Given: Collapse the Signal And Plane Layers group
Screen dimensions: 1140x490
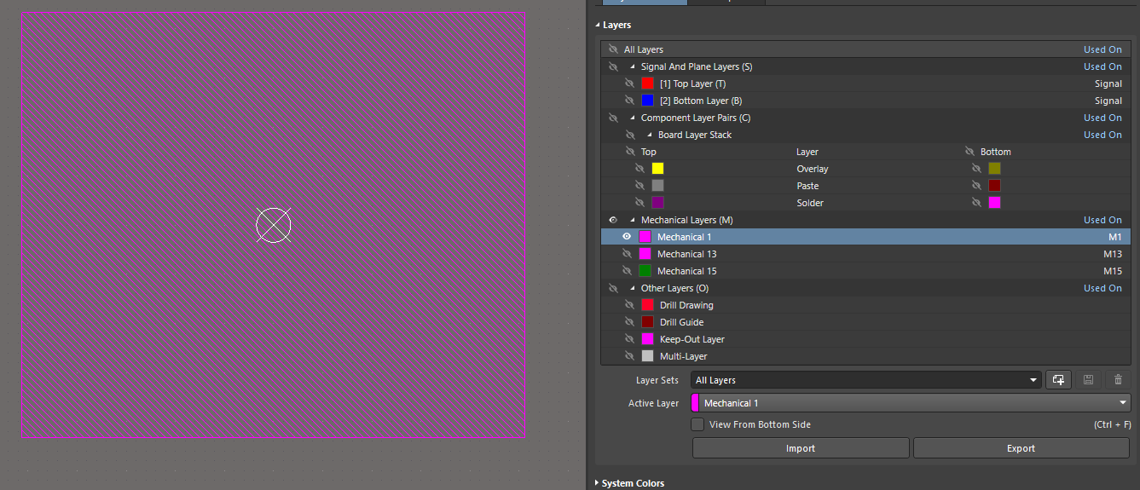Looking at the screenshot, I should [633, 66].
